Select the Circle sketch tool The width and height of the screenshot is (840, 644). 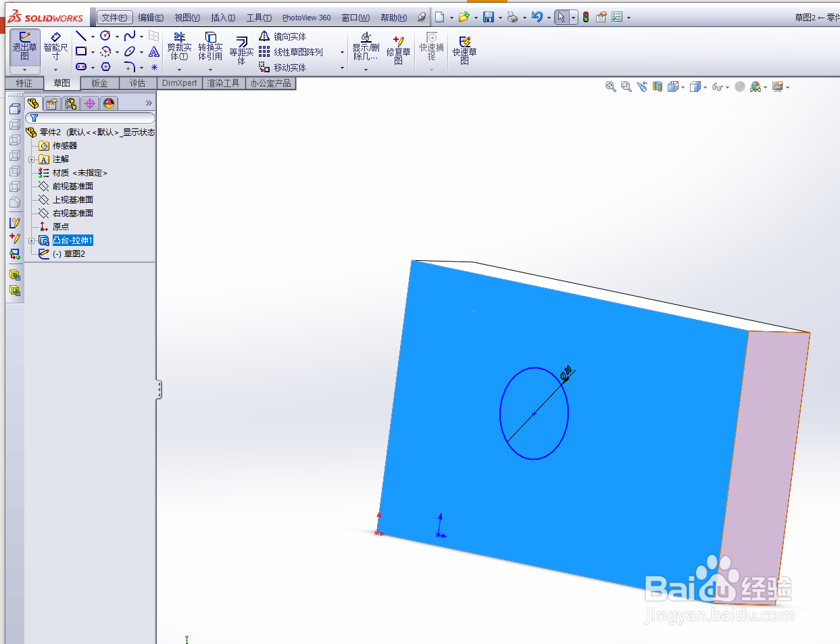point(106,35)
